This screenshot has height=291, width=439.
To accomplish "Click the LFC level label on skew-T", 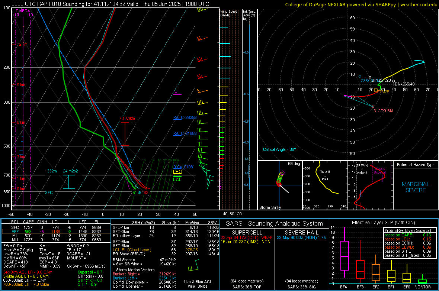I will click(x=177, y=172).
